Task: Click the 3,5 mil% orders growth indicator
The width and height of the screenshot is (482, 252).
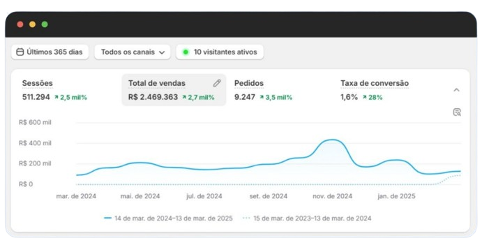Action: [x=276, y=98]
